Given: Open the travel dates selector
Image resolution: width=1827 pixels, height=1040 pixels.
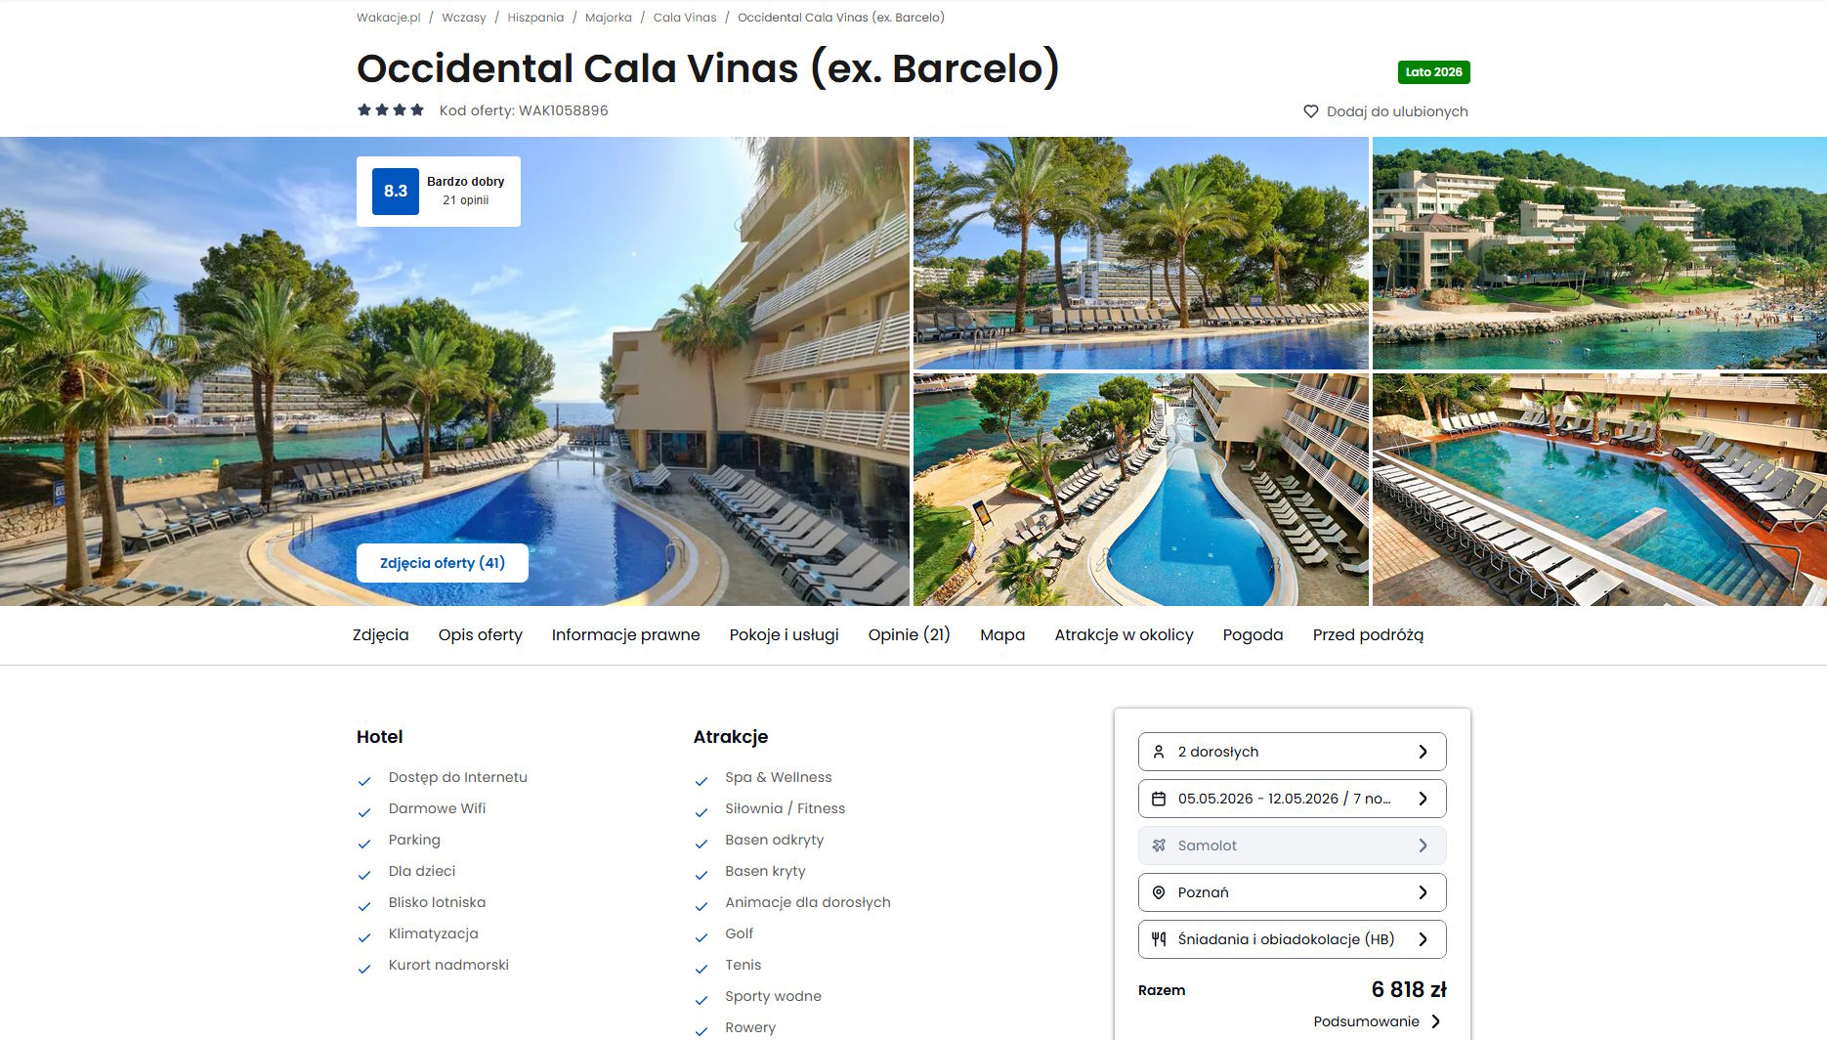Looking at the screenshot, I should coord(1292,799).
